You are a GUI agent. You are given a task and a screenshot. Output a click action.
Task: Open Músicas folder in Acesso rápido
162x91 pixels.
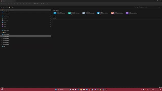[x=117, y=13]
